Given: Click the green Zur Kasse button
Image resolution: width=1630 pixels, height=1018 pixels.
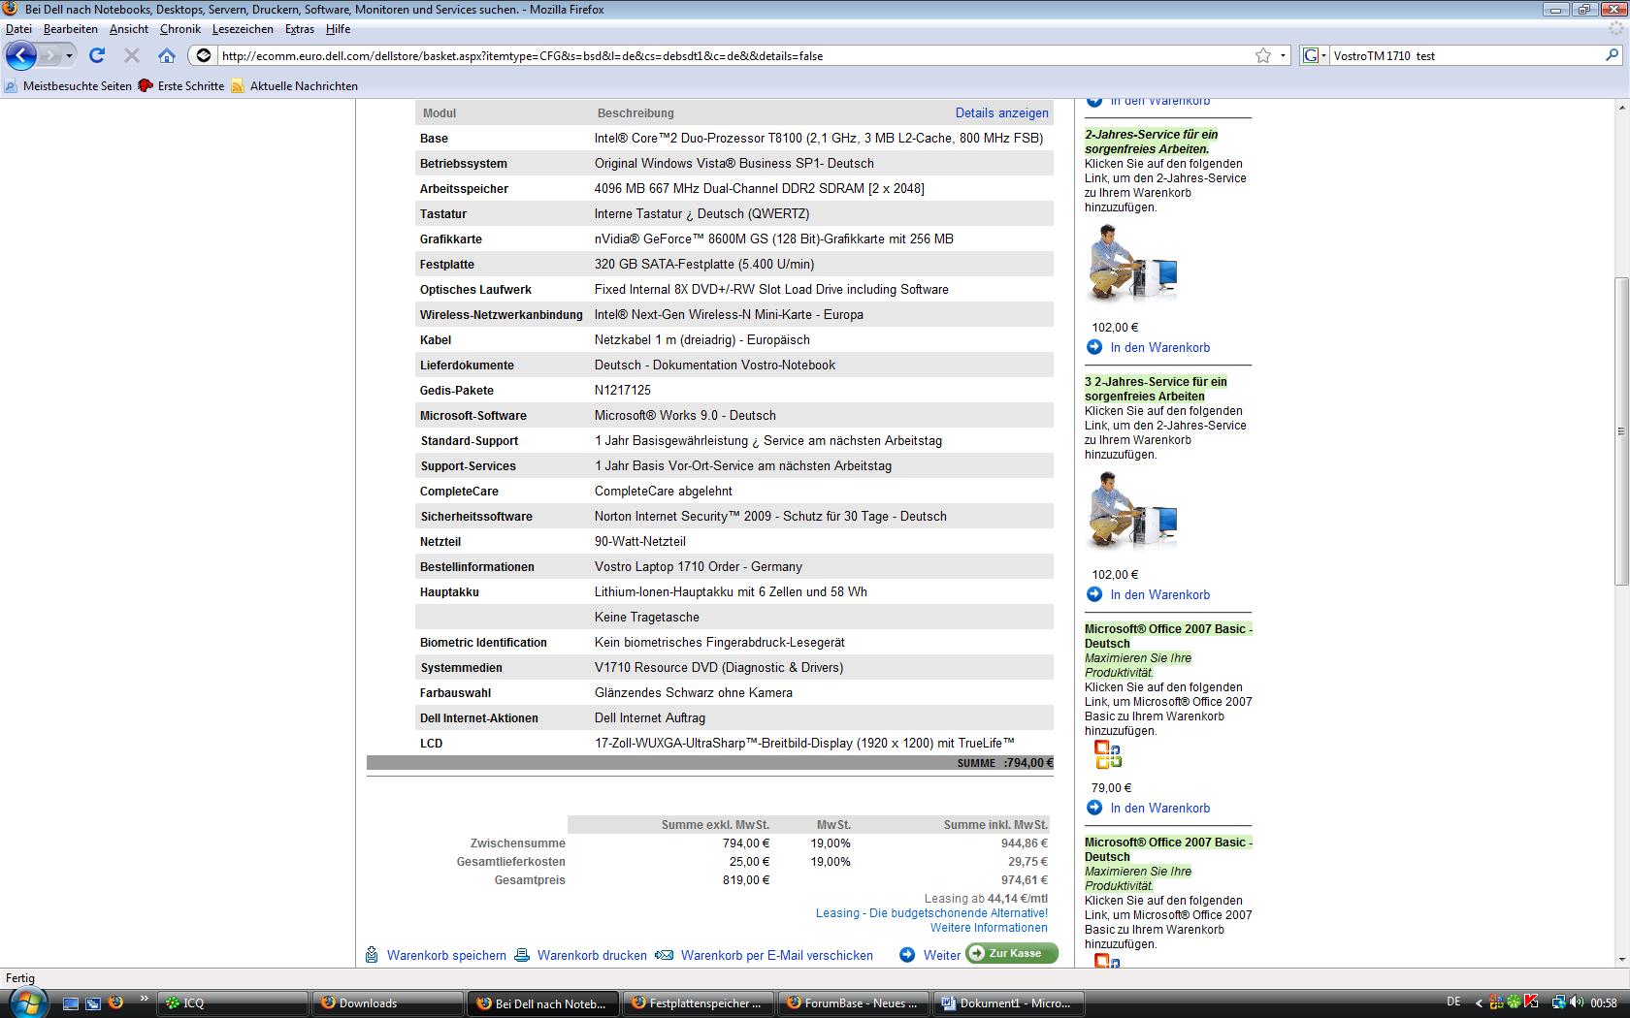Looking at the screenshot, I should [x=1012, y=953].
